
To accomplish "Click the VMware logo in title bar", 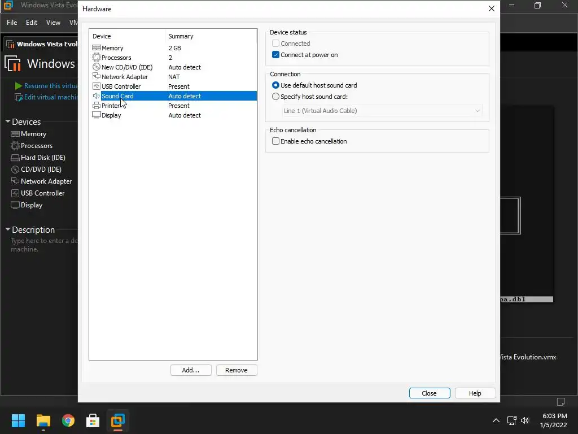I will tap(8, 5).
